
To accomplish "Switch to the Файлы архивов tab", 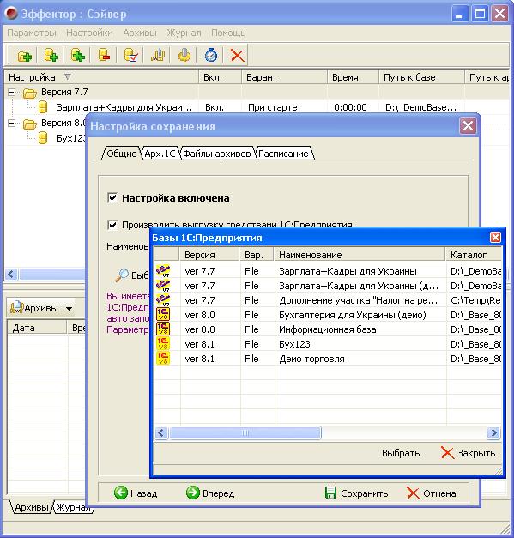I will [x=216, y=154].
